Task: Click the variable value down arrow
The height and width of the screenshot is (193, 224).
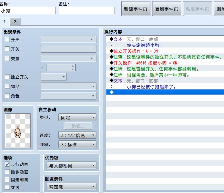Action: click(73, 69)
